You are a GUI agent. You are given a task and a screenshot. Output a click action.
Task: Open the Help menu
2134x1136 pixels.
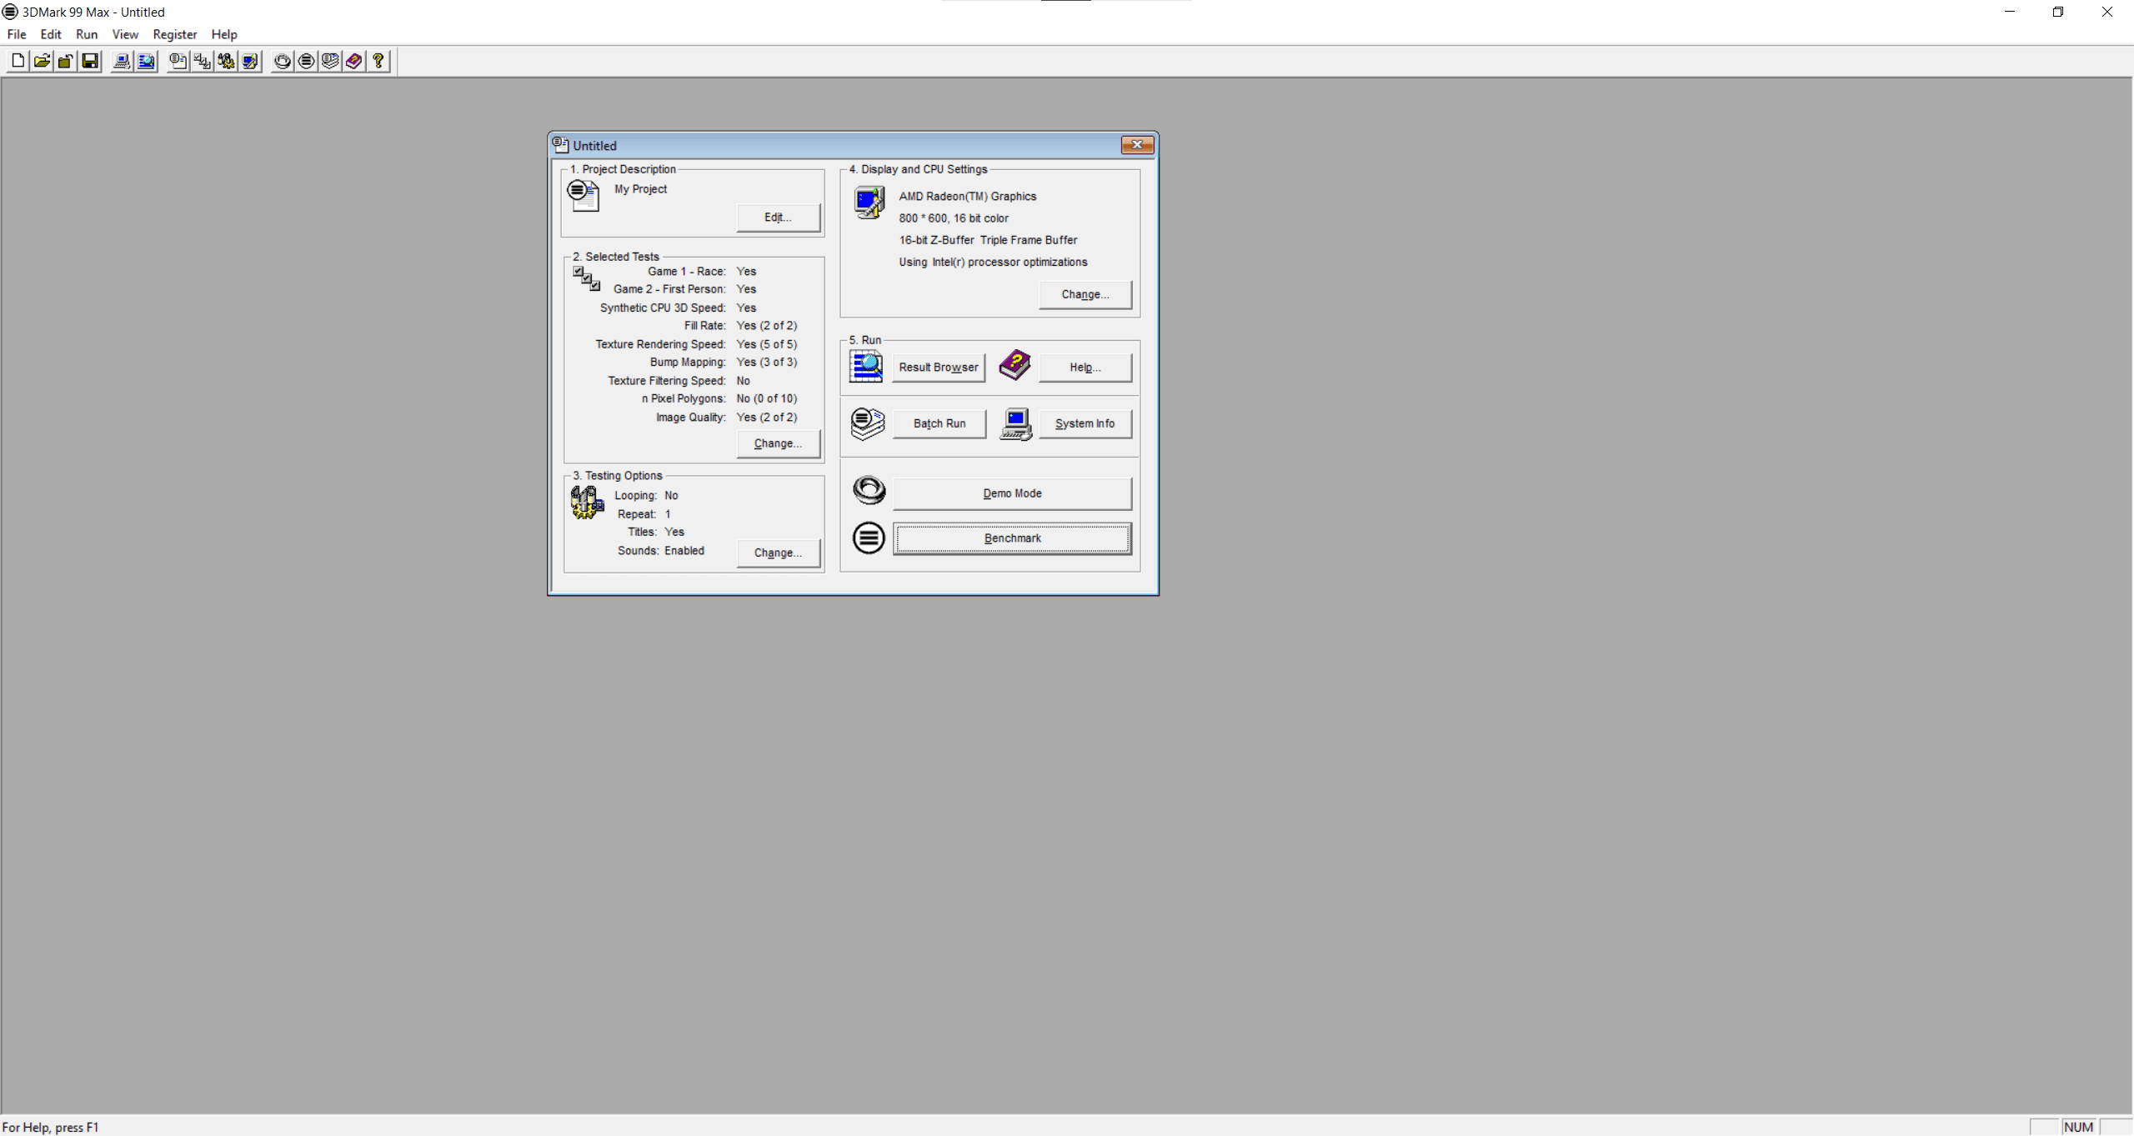[224, 34]
